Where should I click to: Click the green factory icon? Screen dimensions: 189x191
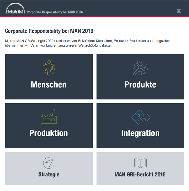49,116
